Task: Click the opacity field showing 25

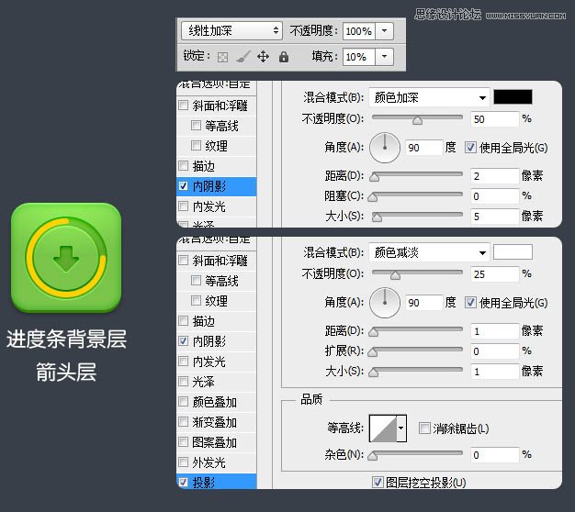Action: [x=494, y=274]
